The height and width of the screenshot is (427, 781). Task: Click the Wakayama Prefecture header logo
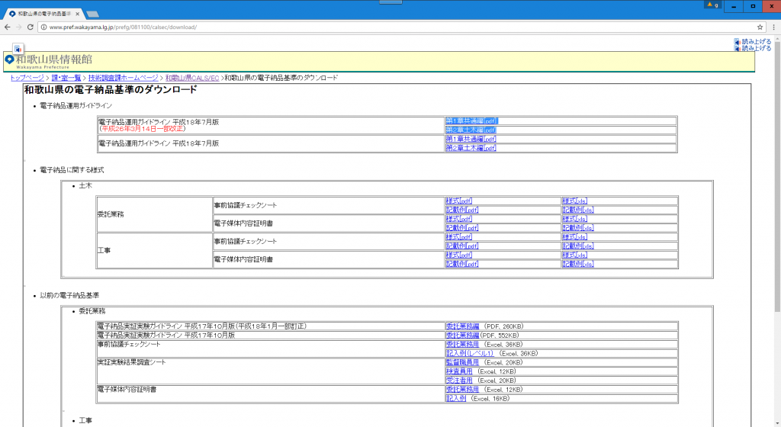[50, 61]
